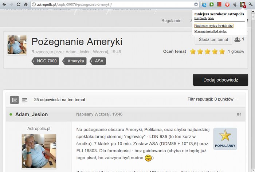The image size is (255, 172).
Task: Click the browser forward arrow
Action: [11, 4]
